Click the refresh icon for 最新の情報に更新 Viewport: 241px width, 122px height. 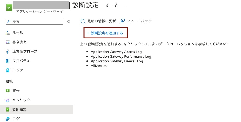[83, 21]
